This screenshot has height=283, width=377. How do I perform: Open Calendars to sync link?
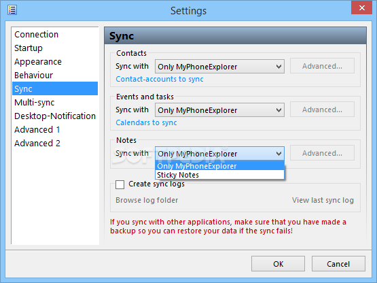pyautogui.click(x=146, y=122)
